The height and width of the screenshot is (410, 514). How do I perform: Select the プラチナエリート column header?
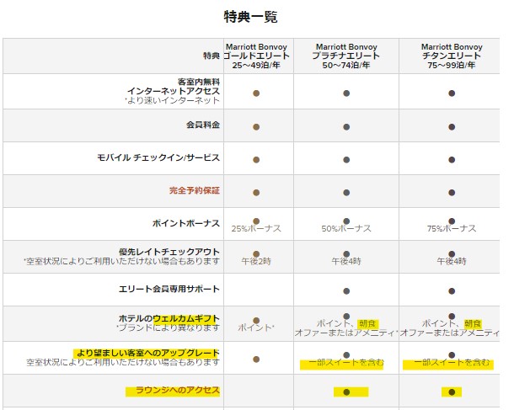[x=346, y=56]
